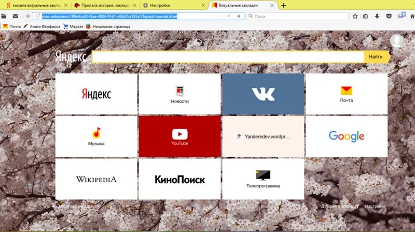This screenshot has height=232, width=415.
Task: Switch to the 'Пропала история, закладки' tab
Action: click(x=103, y=5)
